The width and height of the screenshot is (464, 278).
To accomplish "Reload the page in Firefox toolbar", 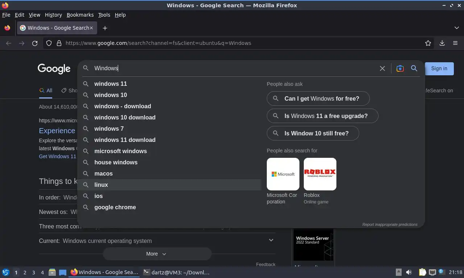I will point(35,43).
